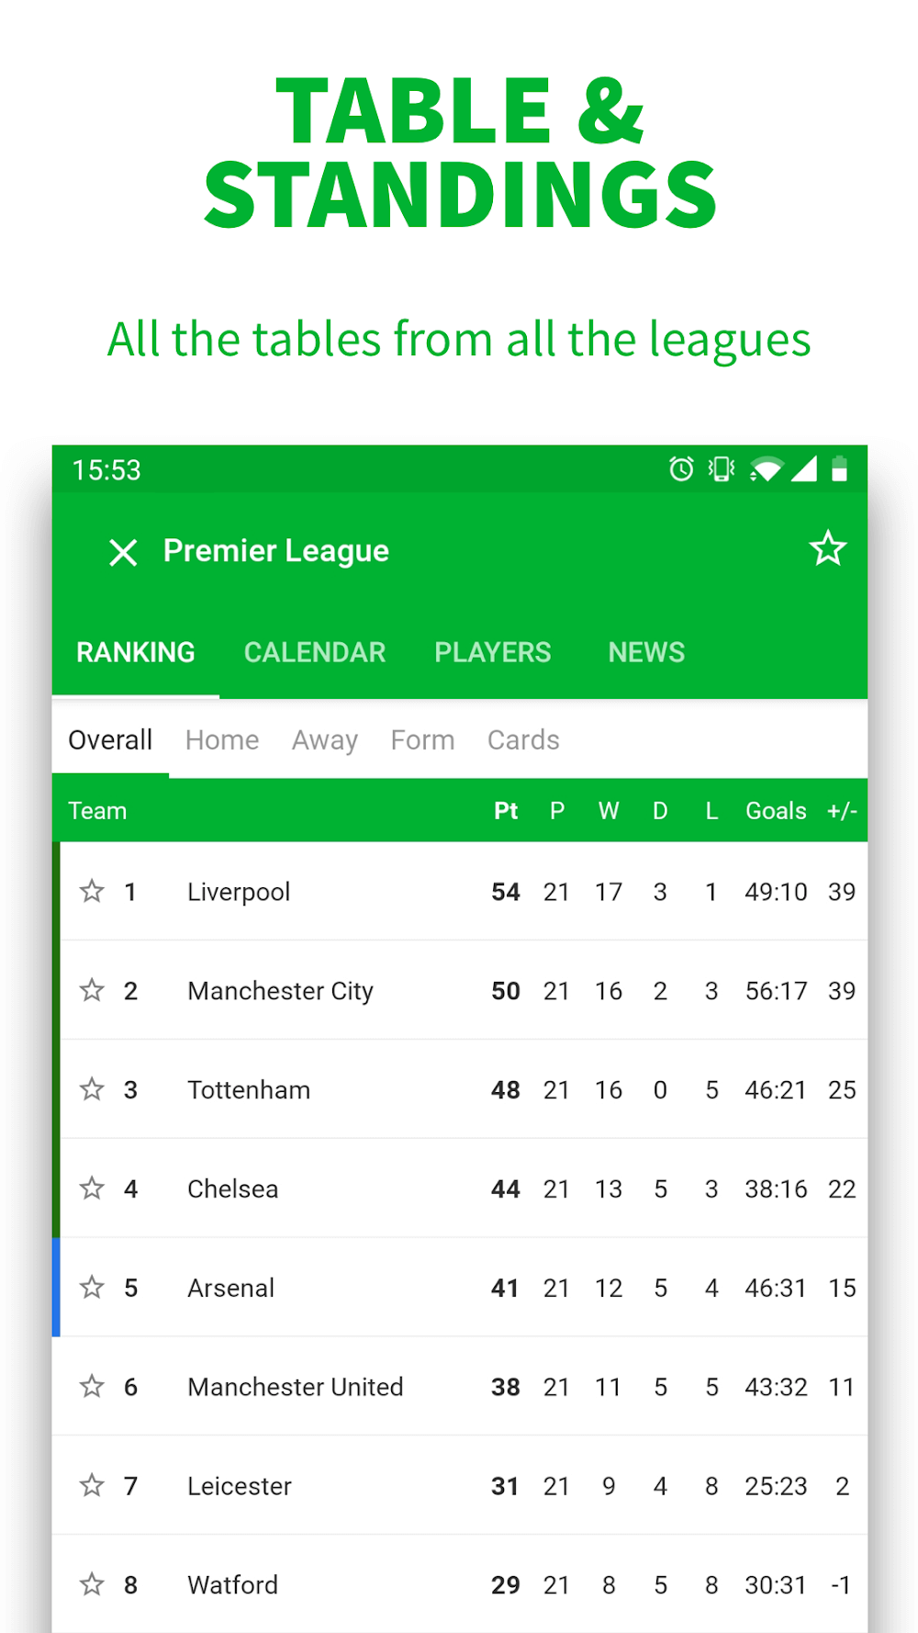Mark Arsenal as favorite with star

[x=92, y=1288]
